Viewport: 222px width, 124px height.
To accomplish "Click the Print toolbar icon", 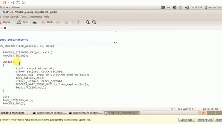I will (35, 22).
